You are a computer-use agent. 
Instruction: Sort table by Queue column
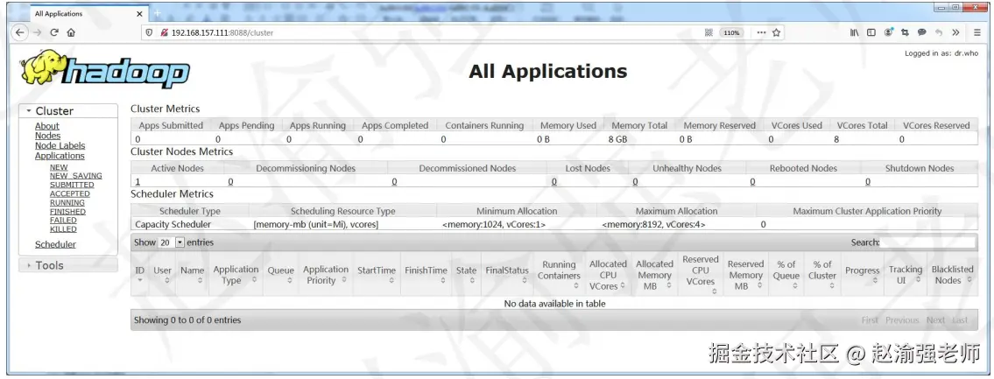[x=281, y=275]
